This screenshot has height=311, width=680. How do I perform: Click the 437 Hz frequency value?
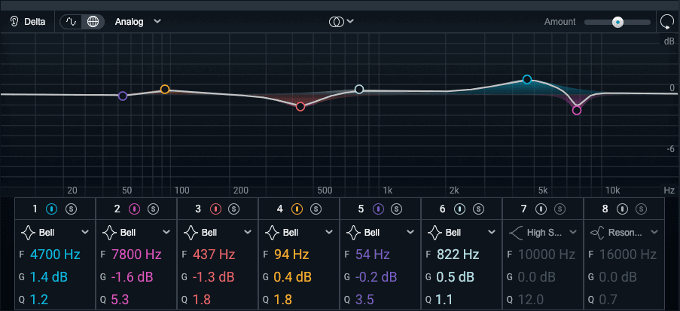tap(214, 255)
